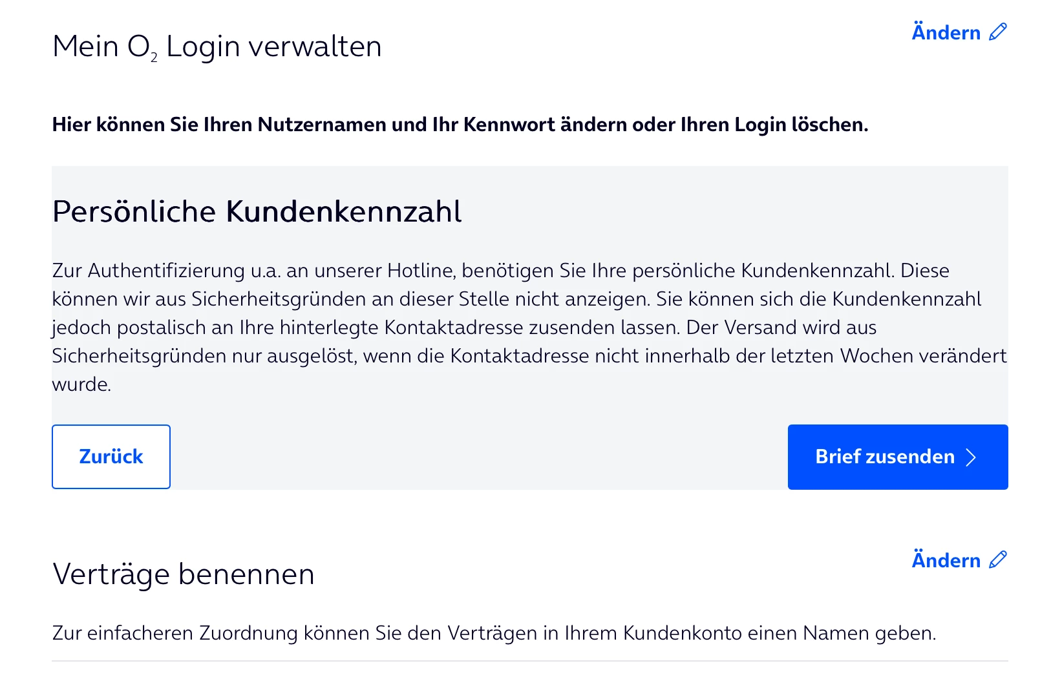This screenshot has height=681, width=1051.
Task: Click the 'Verträge benennen' heading
Action: click(x=183, y=574)
